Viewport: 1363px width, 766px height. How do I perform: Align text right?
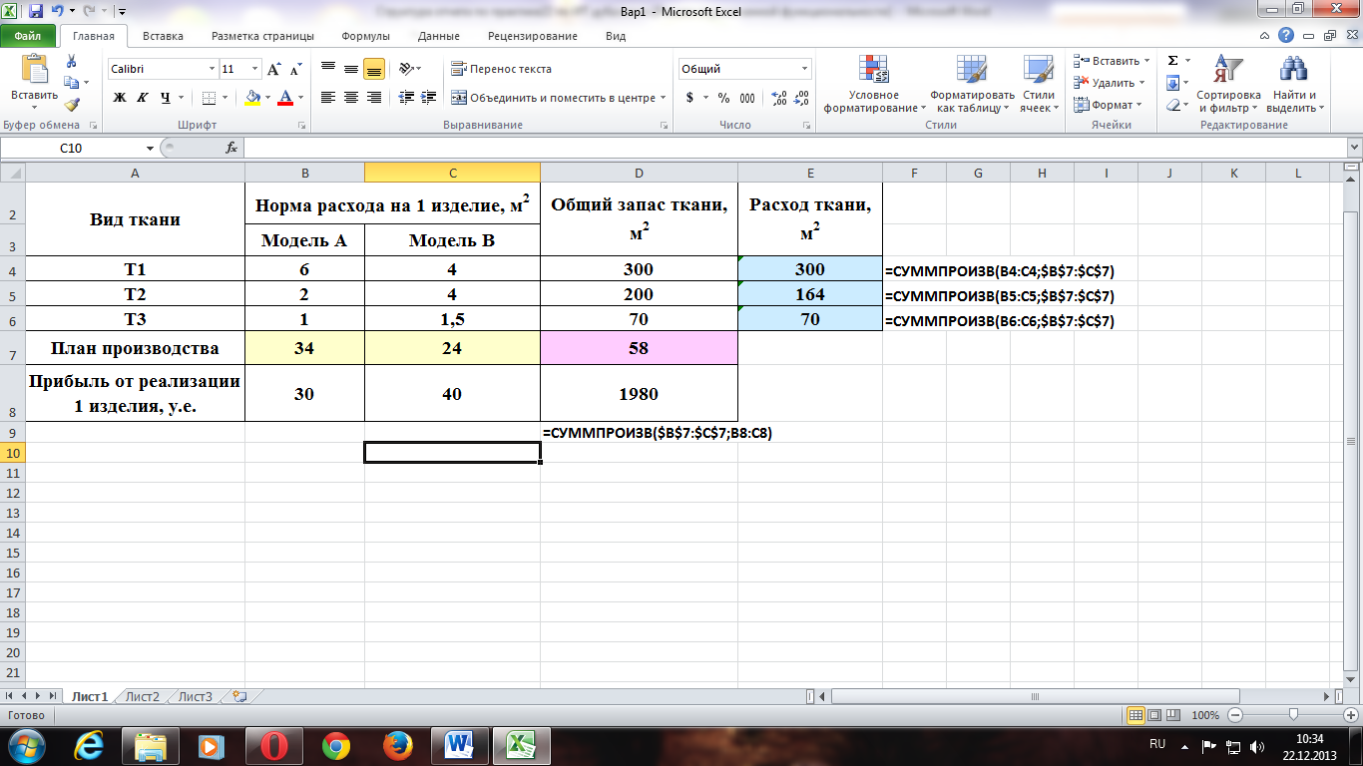(374, 98)
